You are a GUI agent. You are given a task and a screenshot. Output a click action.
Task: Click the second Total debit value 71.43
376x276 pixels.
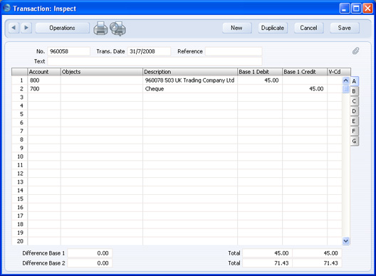click(267, 263)
